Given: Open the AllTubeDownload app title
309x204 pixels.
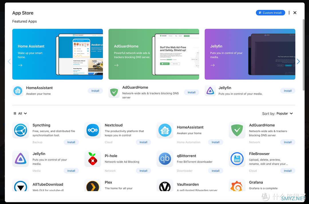Looking at the screenshot, I should [x=48, y=184].
